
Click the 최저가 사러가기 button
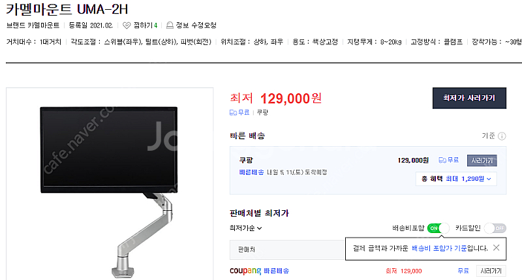click(x=469, y=98)
